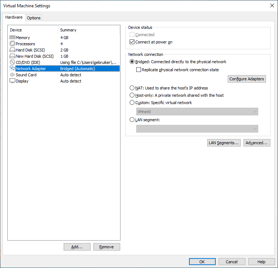This screenshot has height=268, width=278.
Task: Switch to the Options tab
Action: click(x=34, y=18)
